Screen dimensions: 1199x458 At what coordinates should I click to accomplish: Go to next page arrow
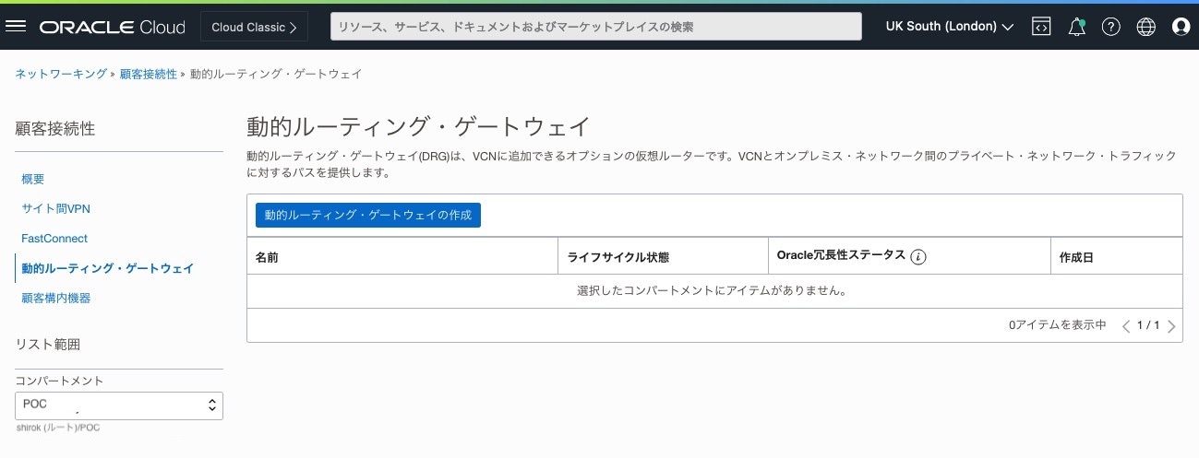click(1171, 326)
